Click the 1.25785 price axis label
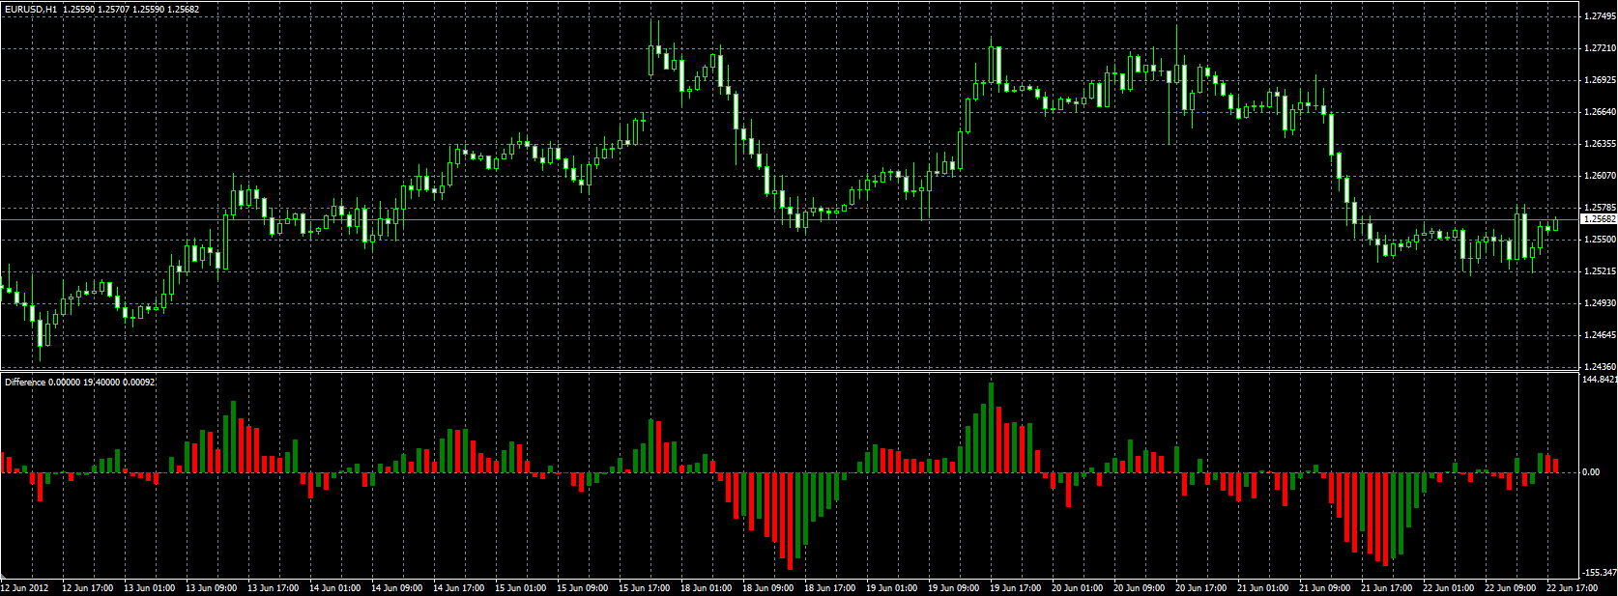 pos(1601,208)
